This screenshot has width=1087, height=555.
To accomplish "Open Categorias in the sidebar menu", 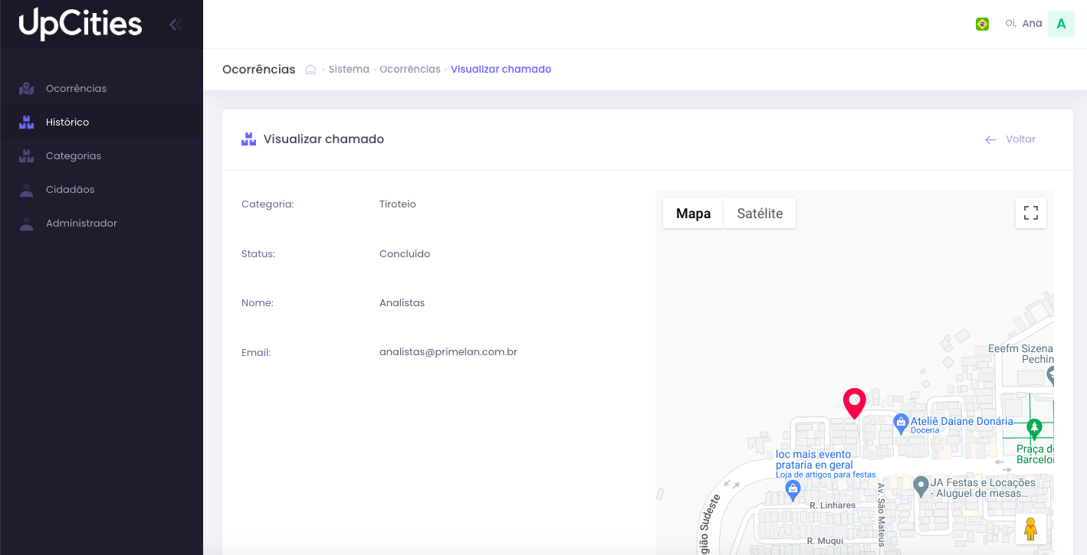I will point(101,156).
